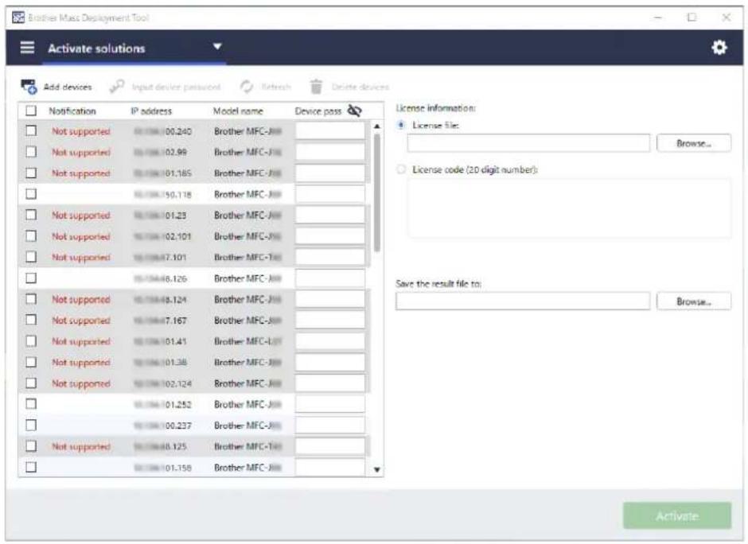
Task: Select the License file radio button
Action: (401, 125)
